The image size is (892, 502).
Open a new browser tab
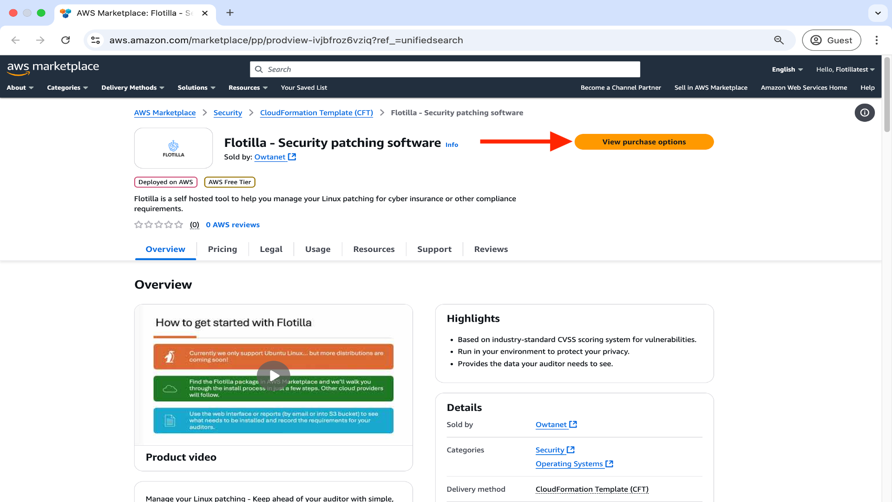pos(230,13)
